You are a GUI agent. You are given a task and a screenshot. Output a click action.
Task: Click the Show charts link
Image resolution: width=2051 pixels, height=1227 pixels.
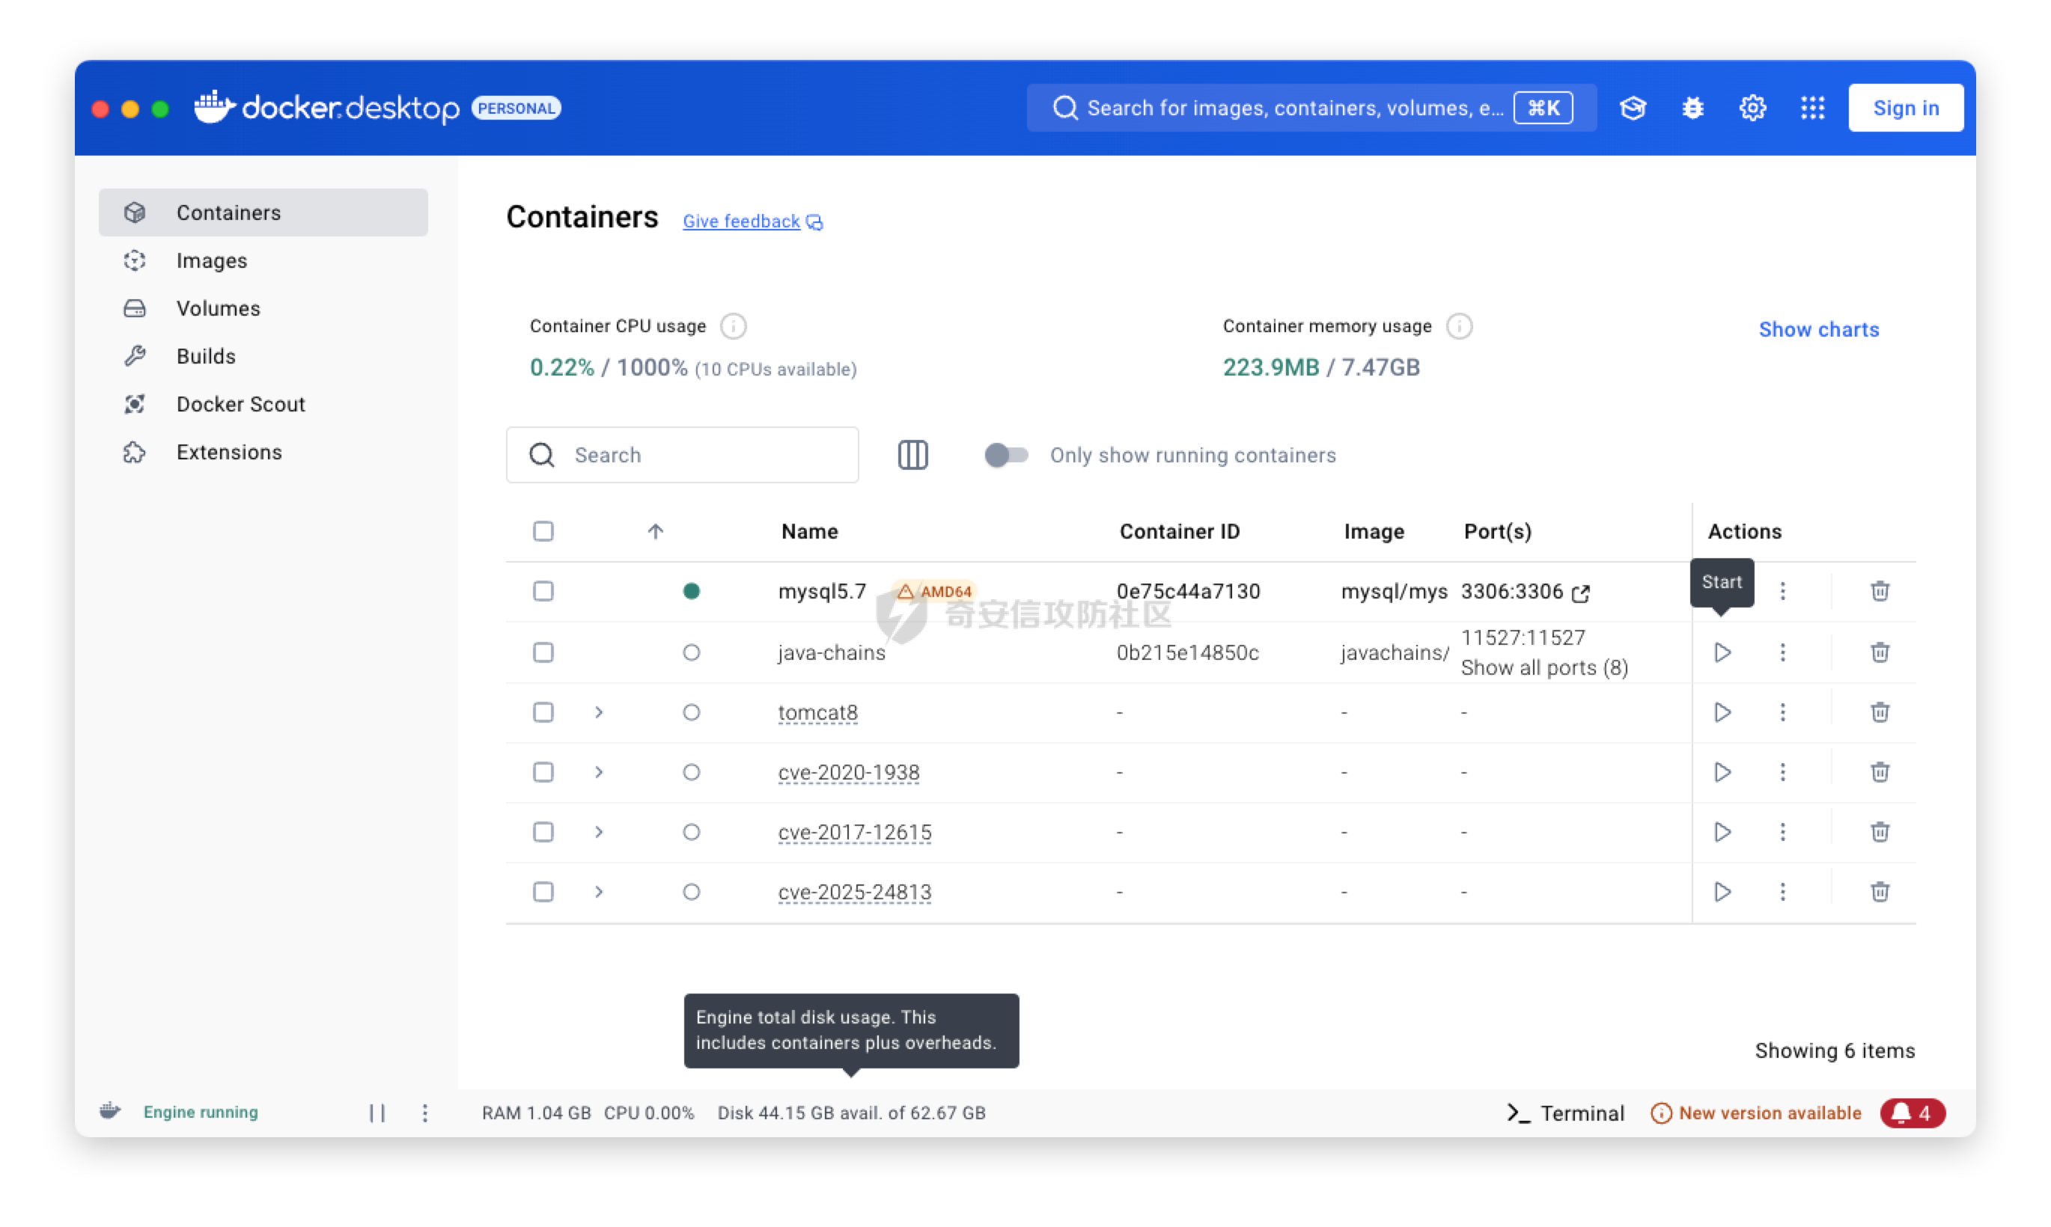point(1817,329)
